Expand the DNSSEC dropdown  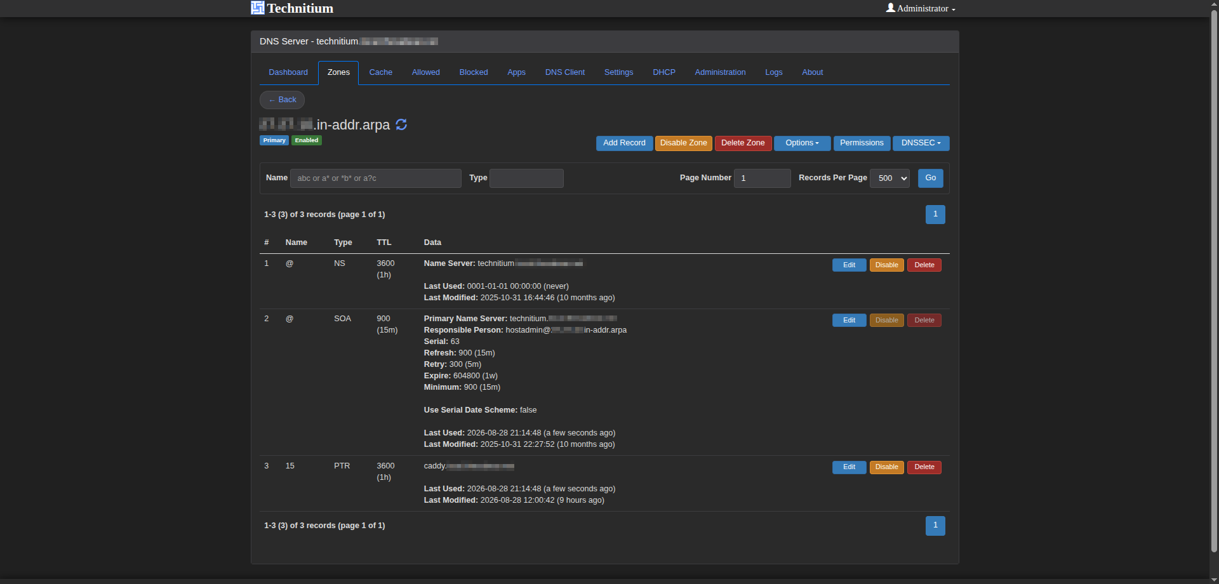tap(921, 143)
